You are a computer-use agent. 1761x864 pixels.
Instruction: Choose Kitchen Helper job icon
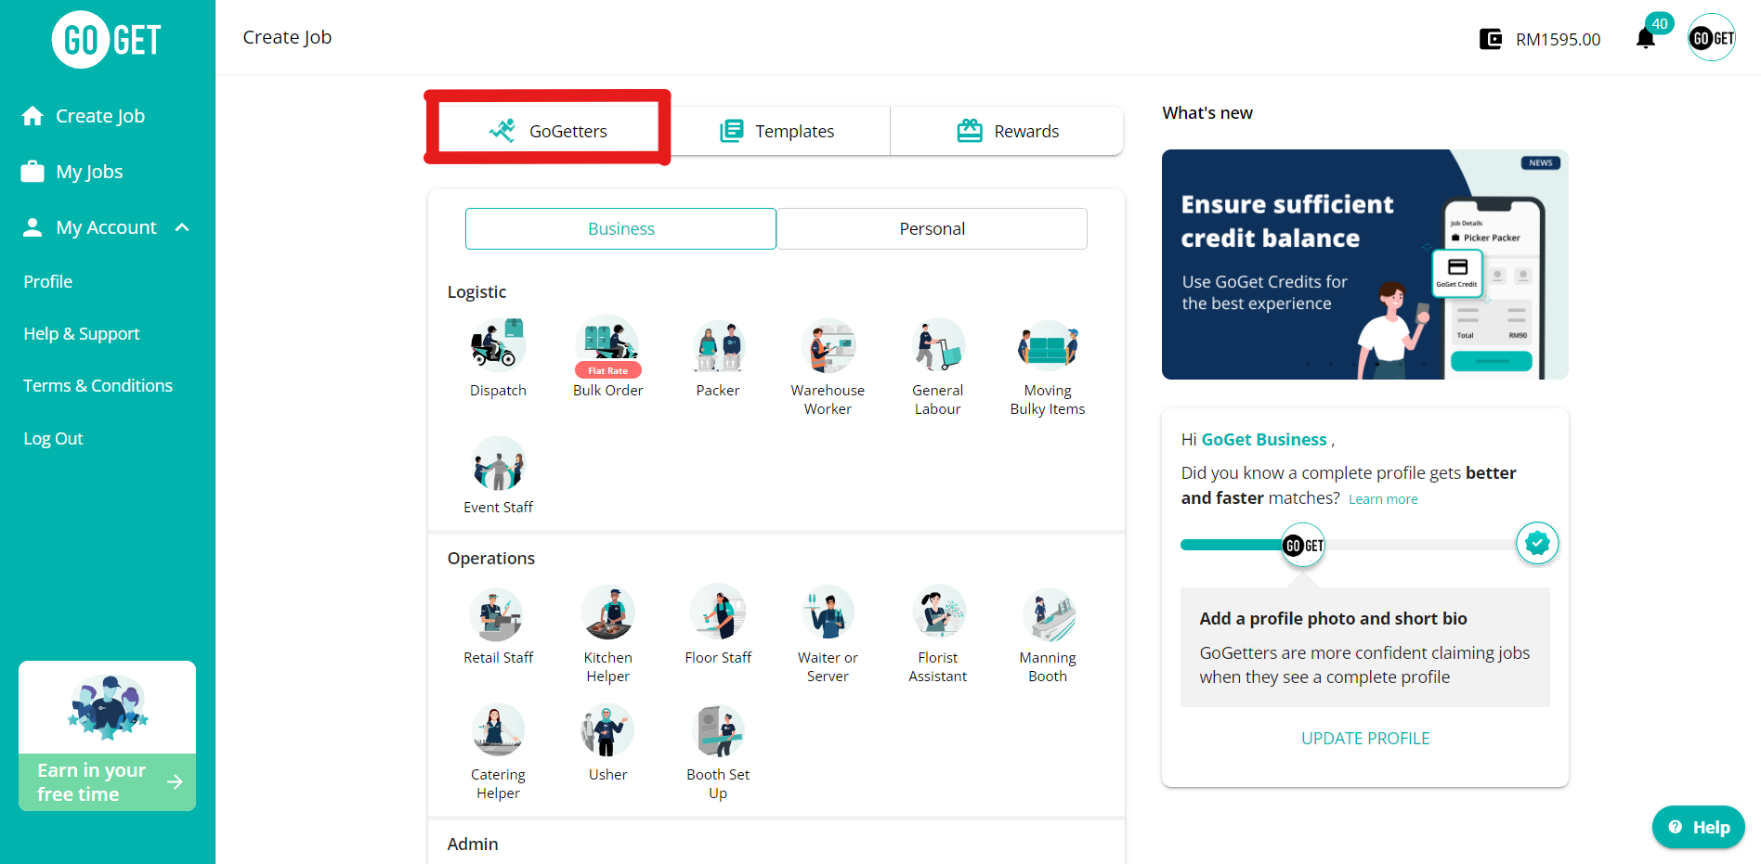coord(607,613)
